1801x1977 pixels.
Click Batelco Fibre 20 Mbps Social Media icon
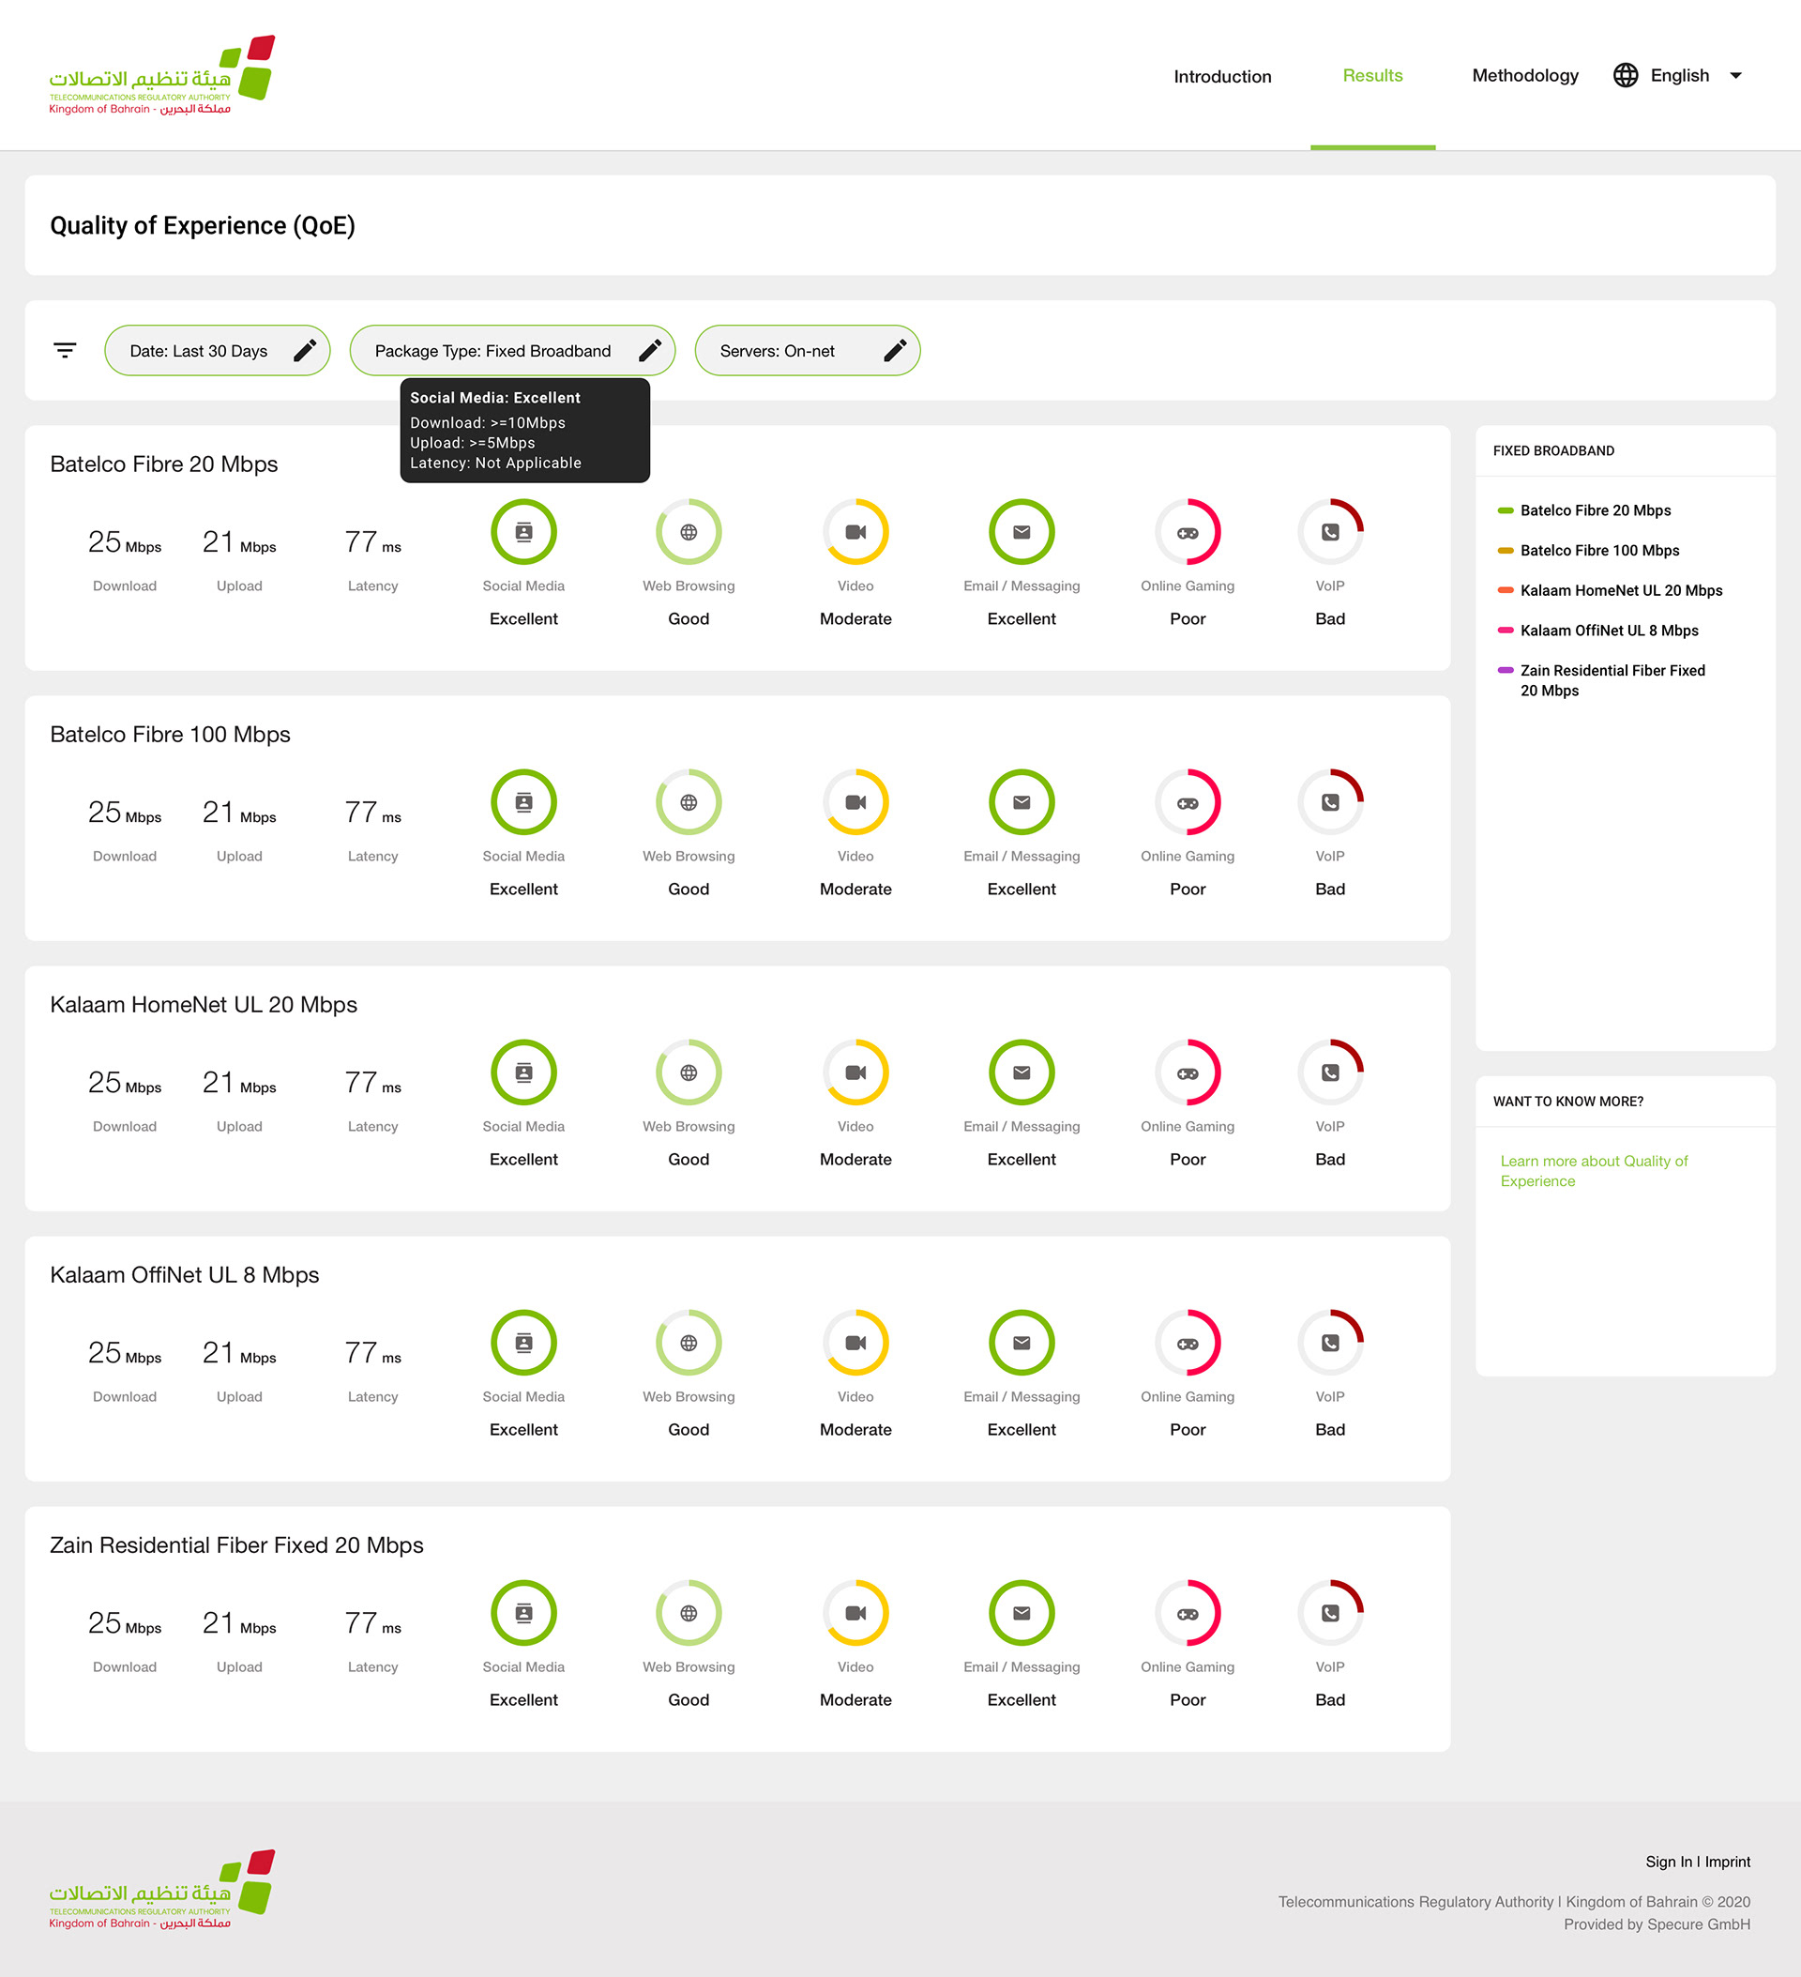pos(523,531)
